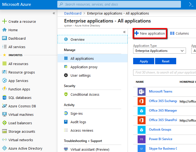Open the Office 365 Exchange application link

pos(163,101)
